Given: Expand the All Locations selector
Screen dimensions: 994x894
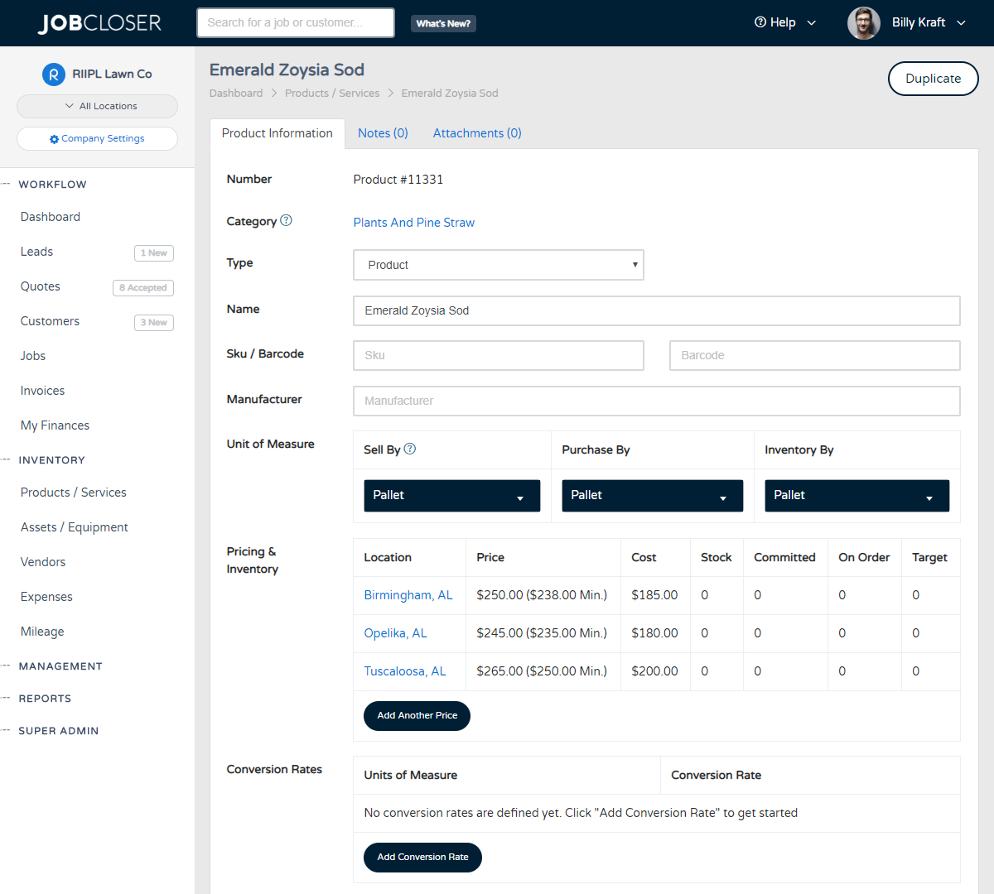Looking at the screenshot, I should pyautogui.click(x=97, y=106).
